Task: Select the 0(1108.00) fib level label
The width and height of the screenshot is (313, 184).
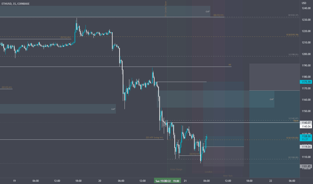Action: click(293, 158)
